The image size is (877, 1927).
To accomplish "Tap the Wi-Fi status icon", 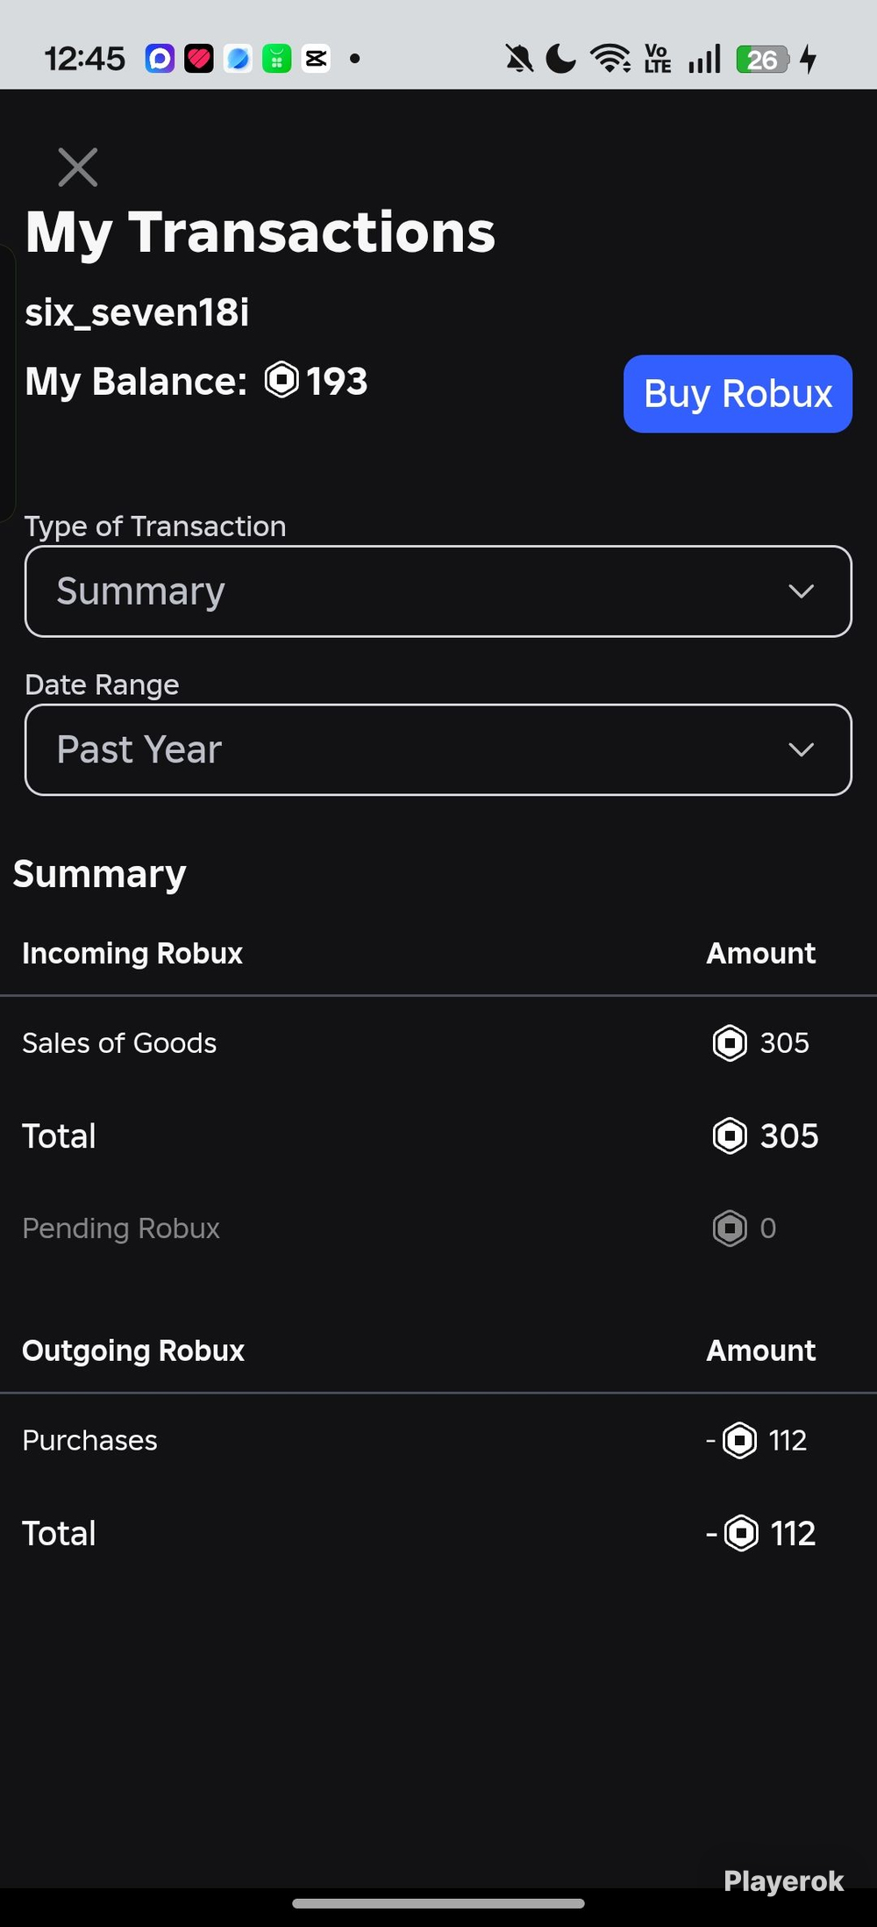I will pos(610,59).
